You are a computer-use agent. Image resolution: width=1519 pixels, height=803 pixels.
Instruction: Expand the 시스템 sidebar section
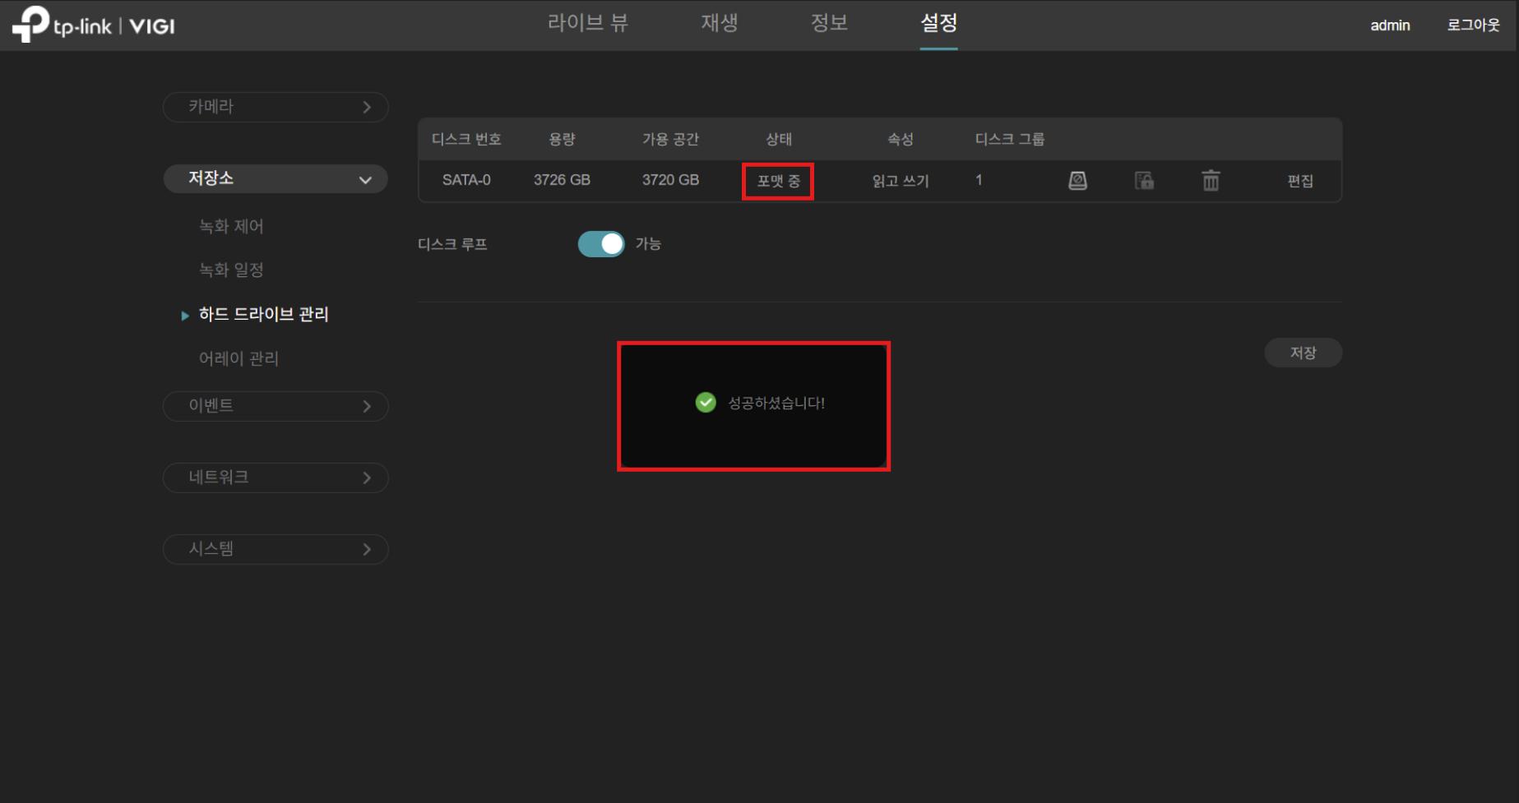[276, 549]
